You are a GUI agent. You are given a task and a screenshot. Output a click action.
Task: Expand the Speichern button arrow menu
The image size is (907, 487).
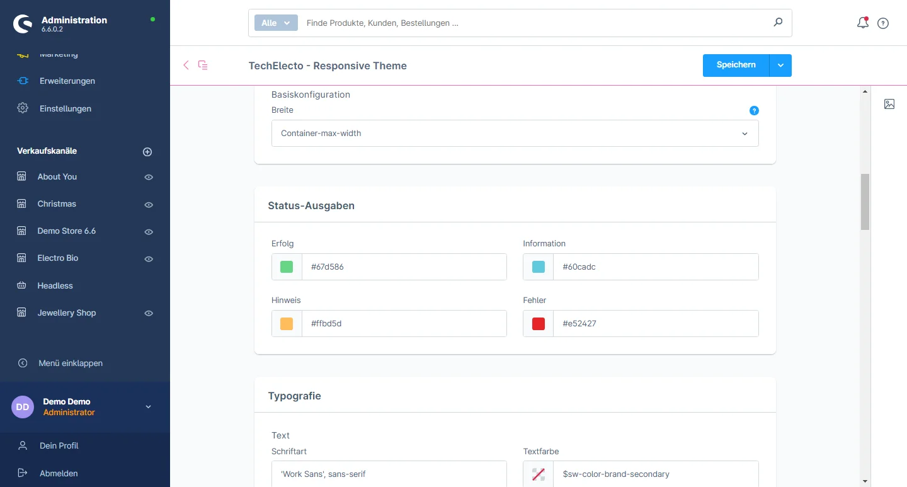point(780,66)
